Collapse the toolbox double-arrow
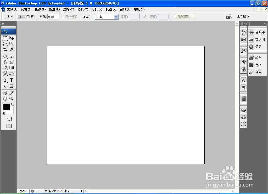 click(3, 24)
